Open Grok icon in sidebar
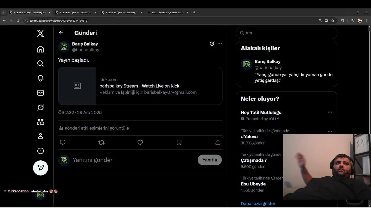The image size is (371, 208). pos(41,107)
